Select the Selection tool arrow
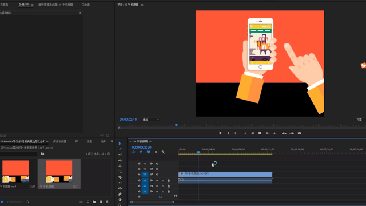Screen dimensions: 366x206 click(120, 144)
